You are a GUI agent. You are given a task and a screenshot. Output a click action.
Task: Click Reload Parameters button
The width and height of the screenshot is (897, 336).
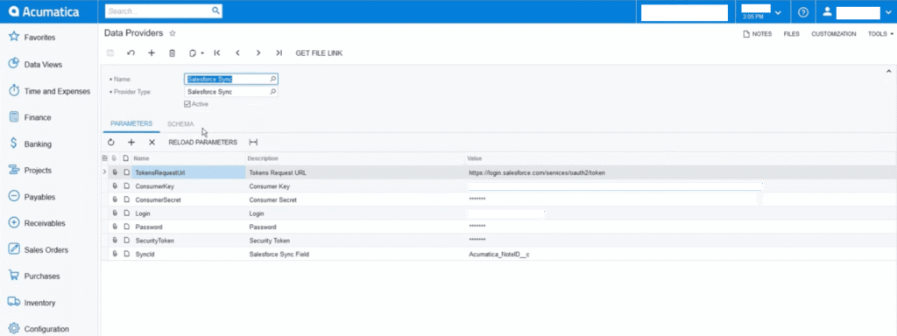(202, 143)
